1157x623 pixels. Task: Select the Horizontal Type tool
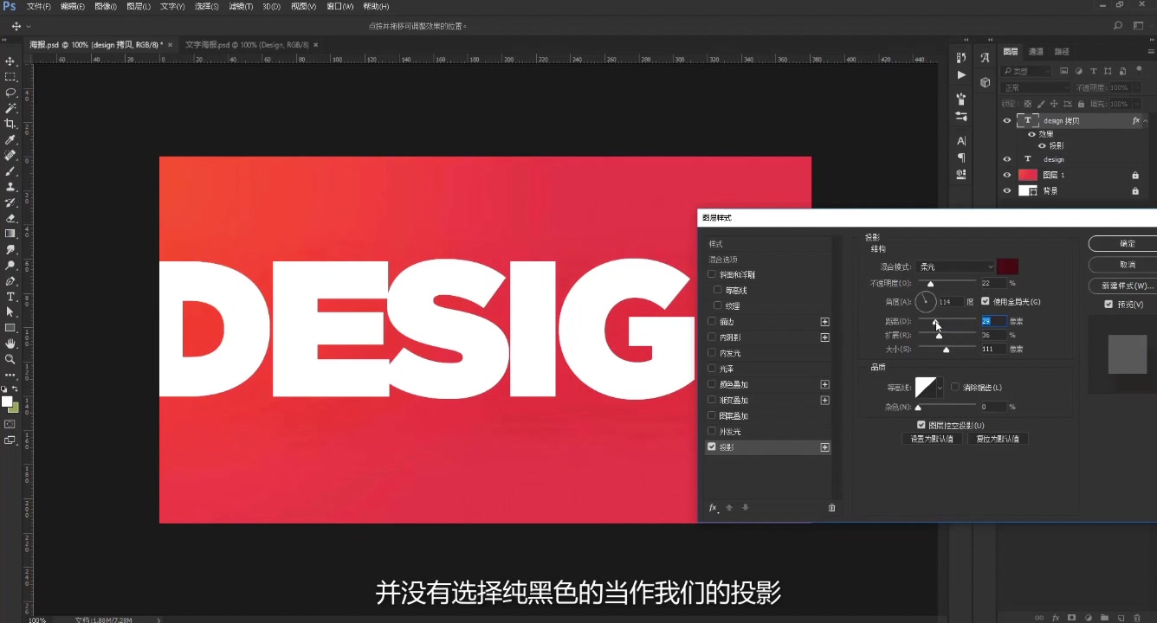(x=10, y=297)
